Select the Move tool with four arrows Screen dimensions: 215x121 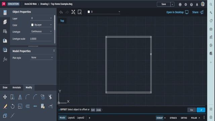pos(5,97)
